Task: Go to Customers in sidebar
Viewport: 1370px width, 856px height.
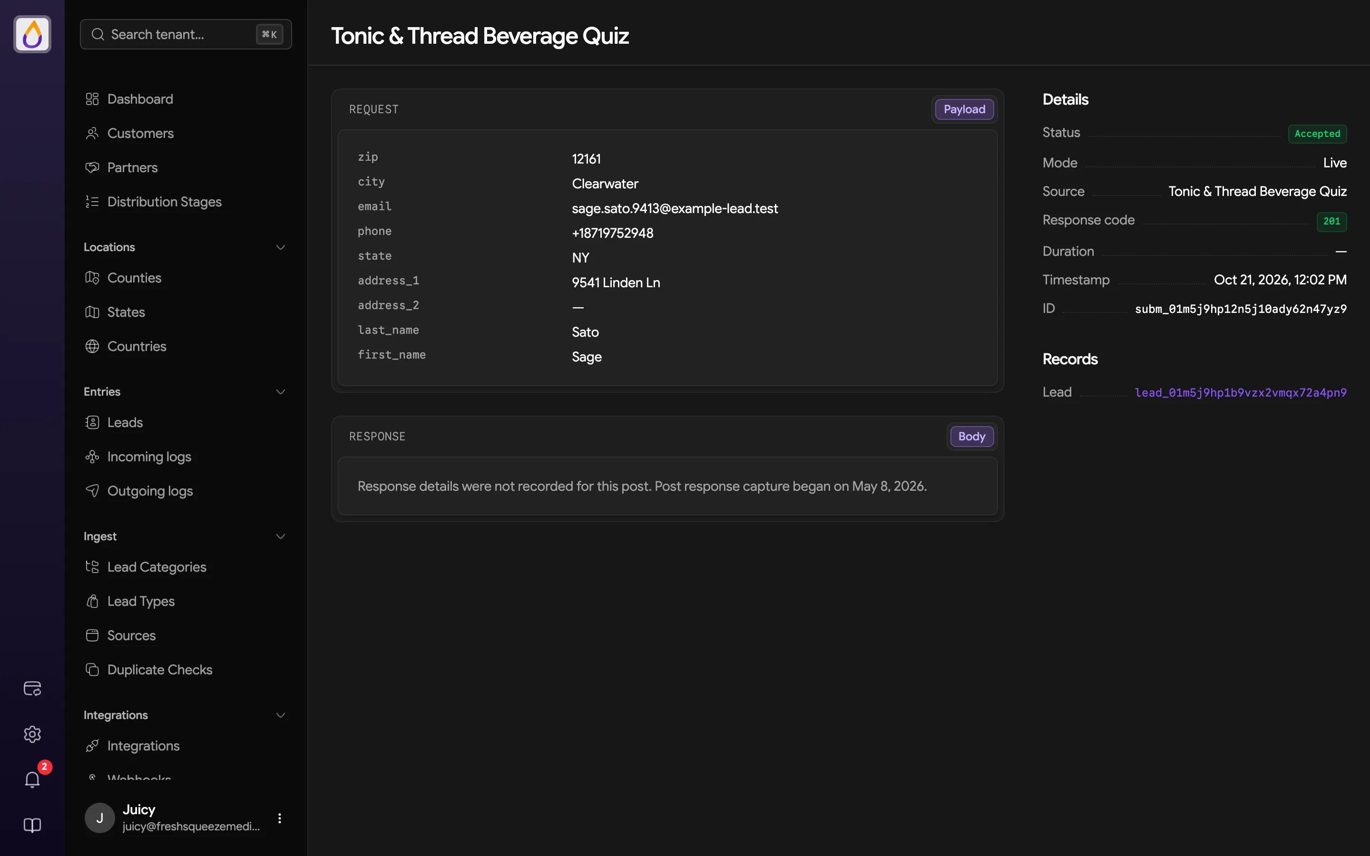Action: (185, 133)
